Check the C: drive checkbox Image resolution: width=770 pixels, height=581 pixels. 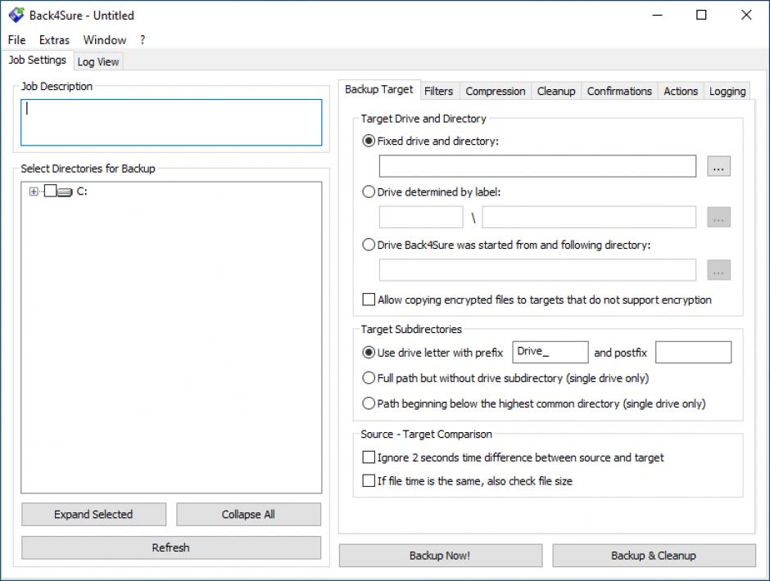tap(50, 191)
